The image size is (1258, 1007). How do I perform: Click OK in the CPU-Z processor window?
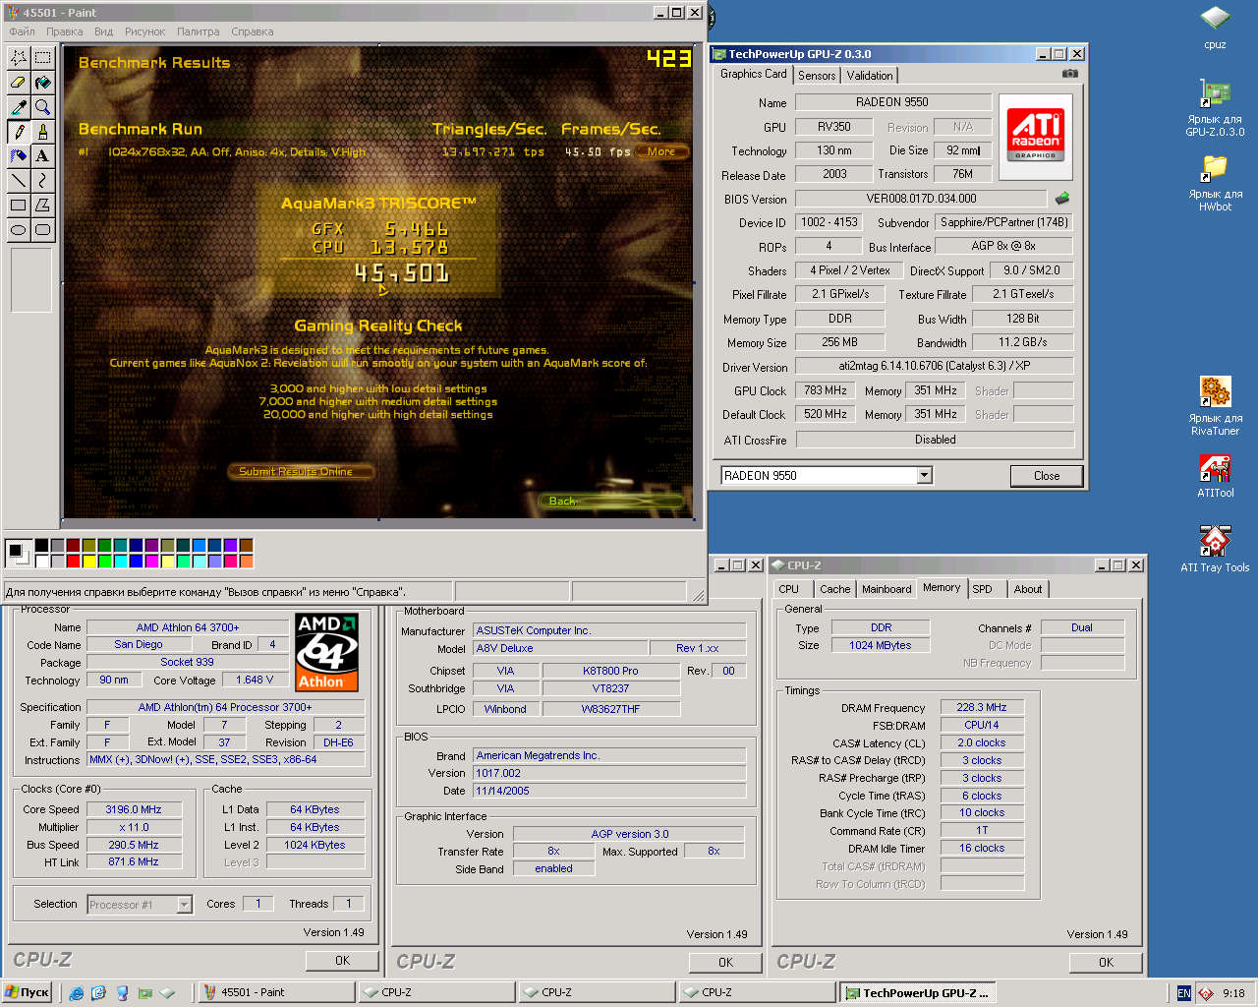tap(342, 961)
